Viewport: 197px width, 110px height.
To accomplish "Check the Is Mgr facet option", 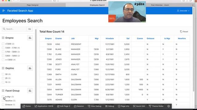I will point(3,97).
